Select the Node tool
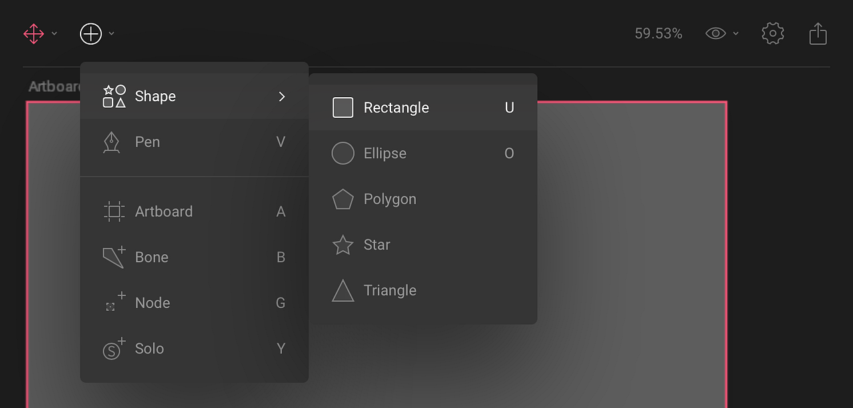Screen dimensions: 853x408 coord(153,302)
